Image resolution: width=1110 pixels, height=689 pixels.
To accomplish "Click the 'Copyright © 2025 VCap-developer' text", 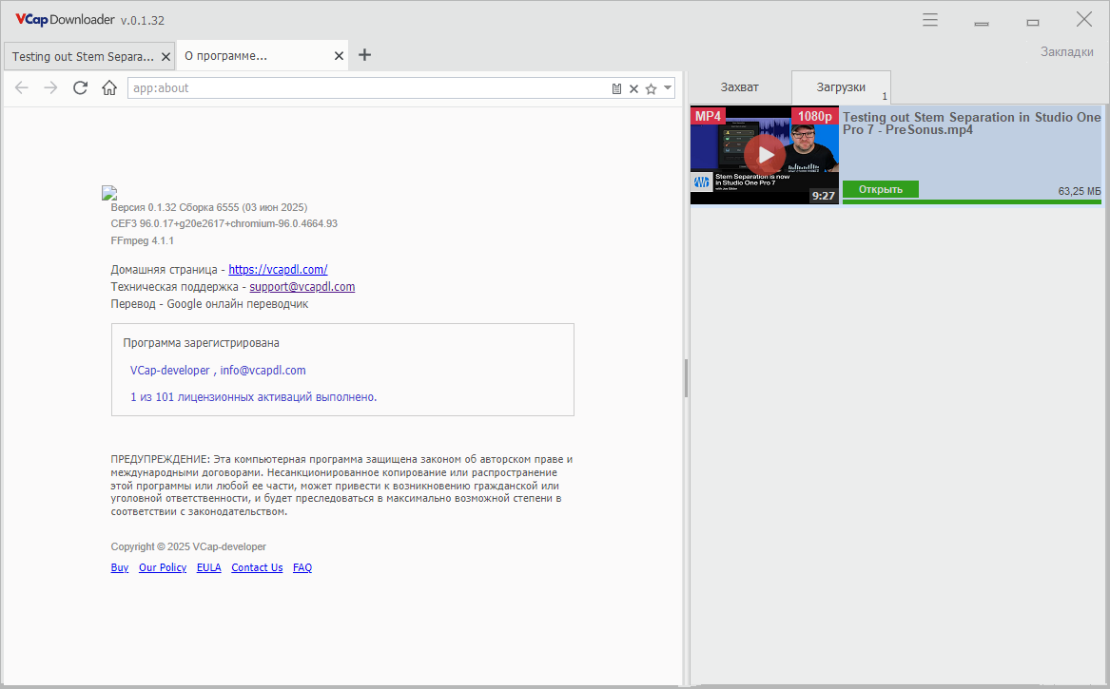I will tap(188, 546).
